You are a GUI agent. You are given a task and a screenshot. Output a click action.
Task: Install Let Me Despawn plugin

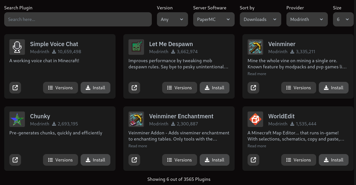[215, 88]
